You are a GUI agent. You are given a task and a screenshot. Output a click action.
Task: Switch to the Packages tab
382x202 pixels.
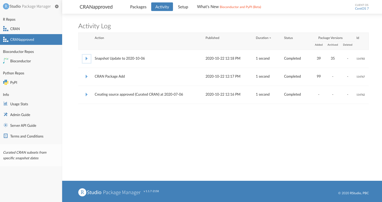point(138,7)
